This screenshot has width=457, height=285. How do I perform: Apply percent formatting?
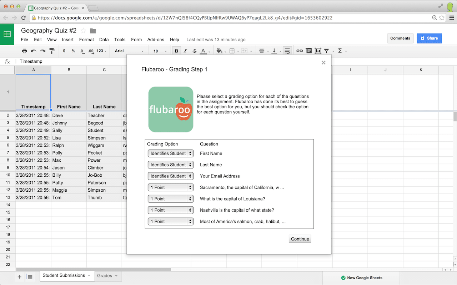tap(74, 51)
